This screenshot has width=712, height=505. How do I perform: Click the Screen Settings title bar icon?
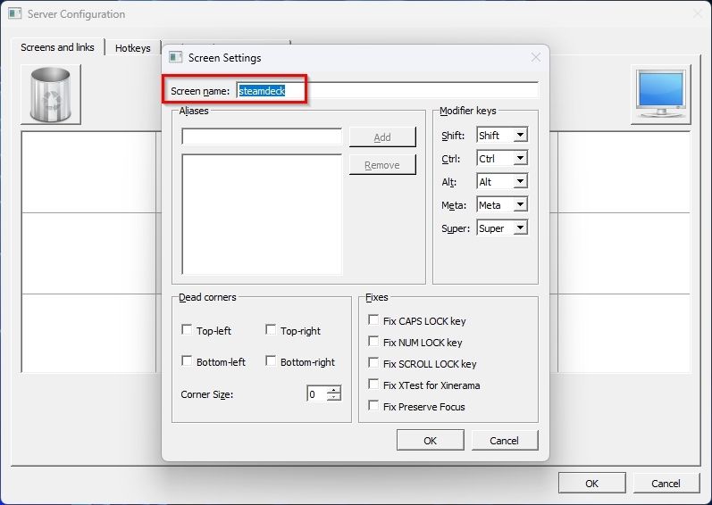tap(176, 58)
